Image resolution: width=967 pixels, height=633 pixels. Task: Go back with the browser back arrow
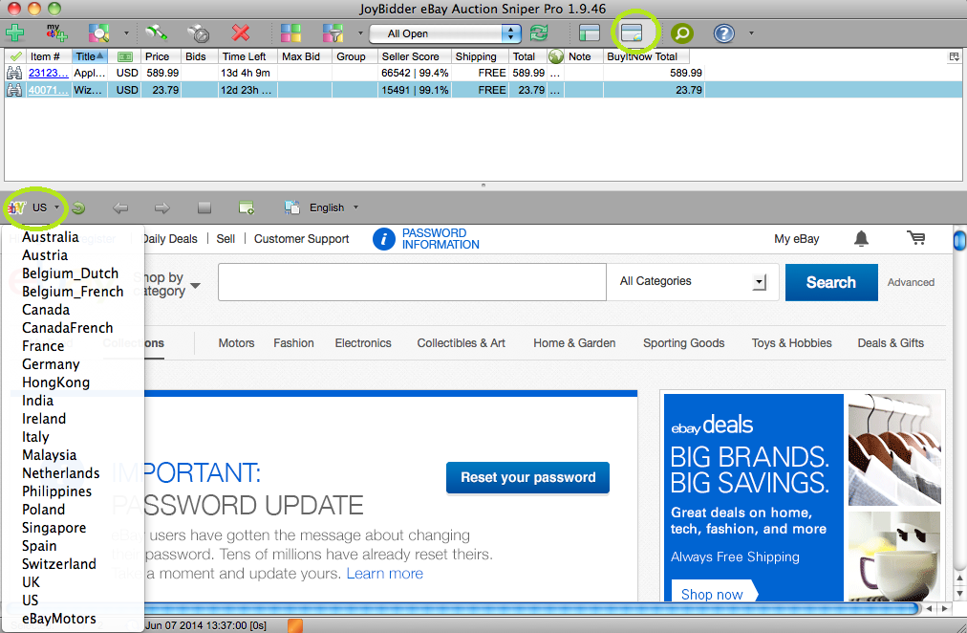[x=120, y=207]
